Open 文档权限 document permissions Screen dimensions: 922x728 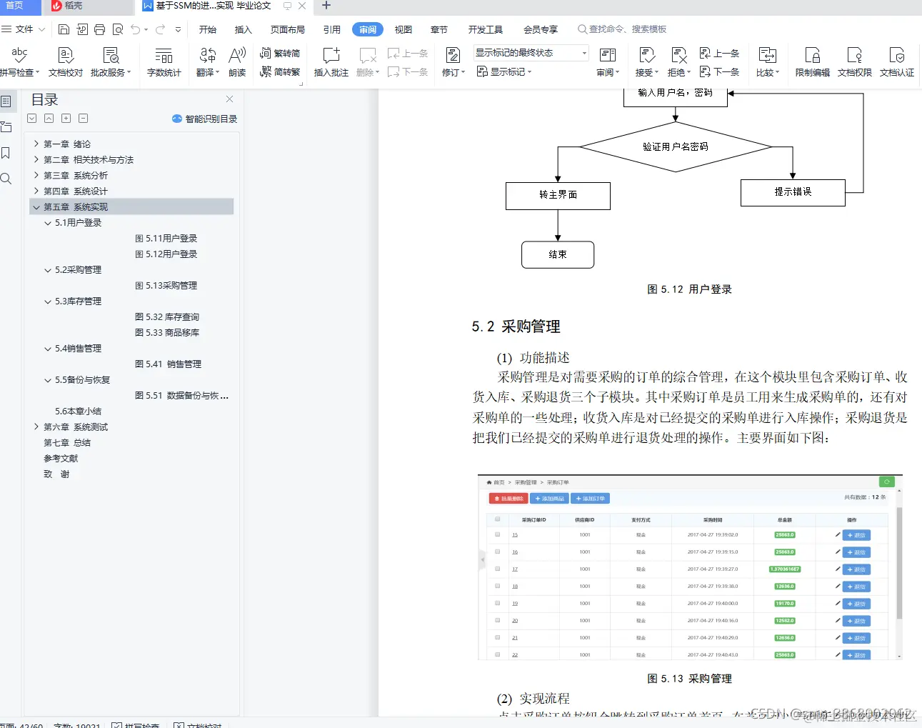click(x=854, y=61)
